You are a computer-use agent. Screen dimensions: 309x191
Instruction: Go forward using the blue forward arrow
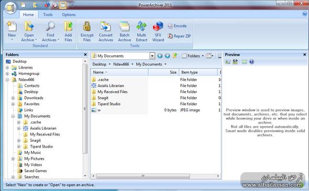coord(167,56)
